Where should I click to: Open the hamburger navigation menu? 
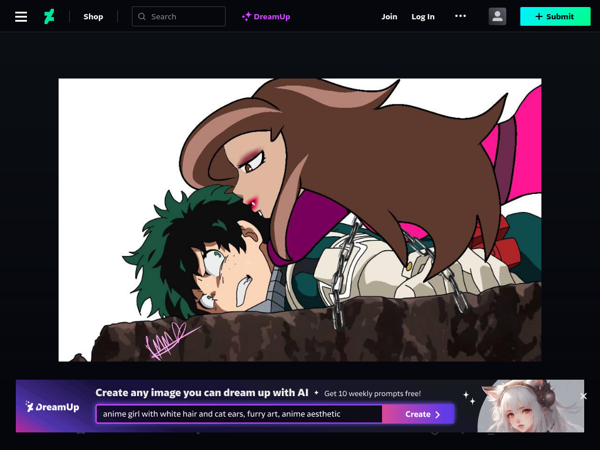tap(21, 16)
